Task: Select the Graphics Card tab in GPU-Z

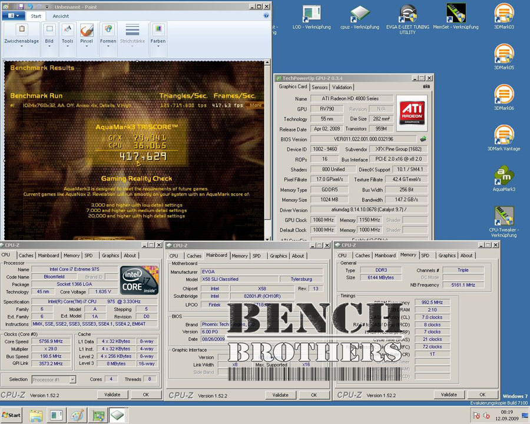Action: [x=293, y=87]
